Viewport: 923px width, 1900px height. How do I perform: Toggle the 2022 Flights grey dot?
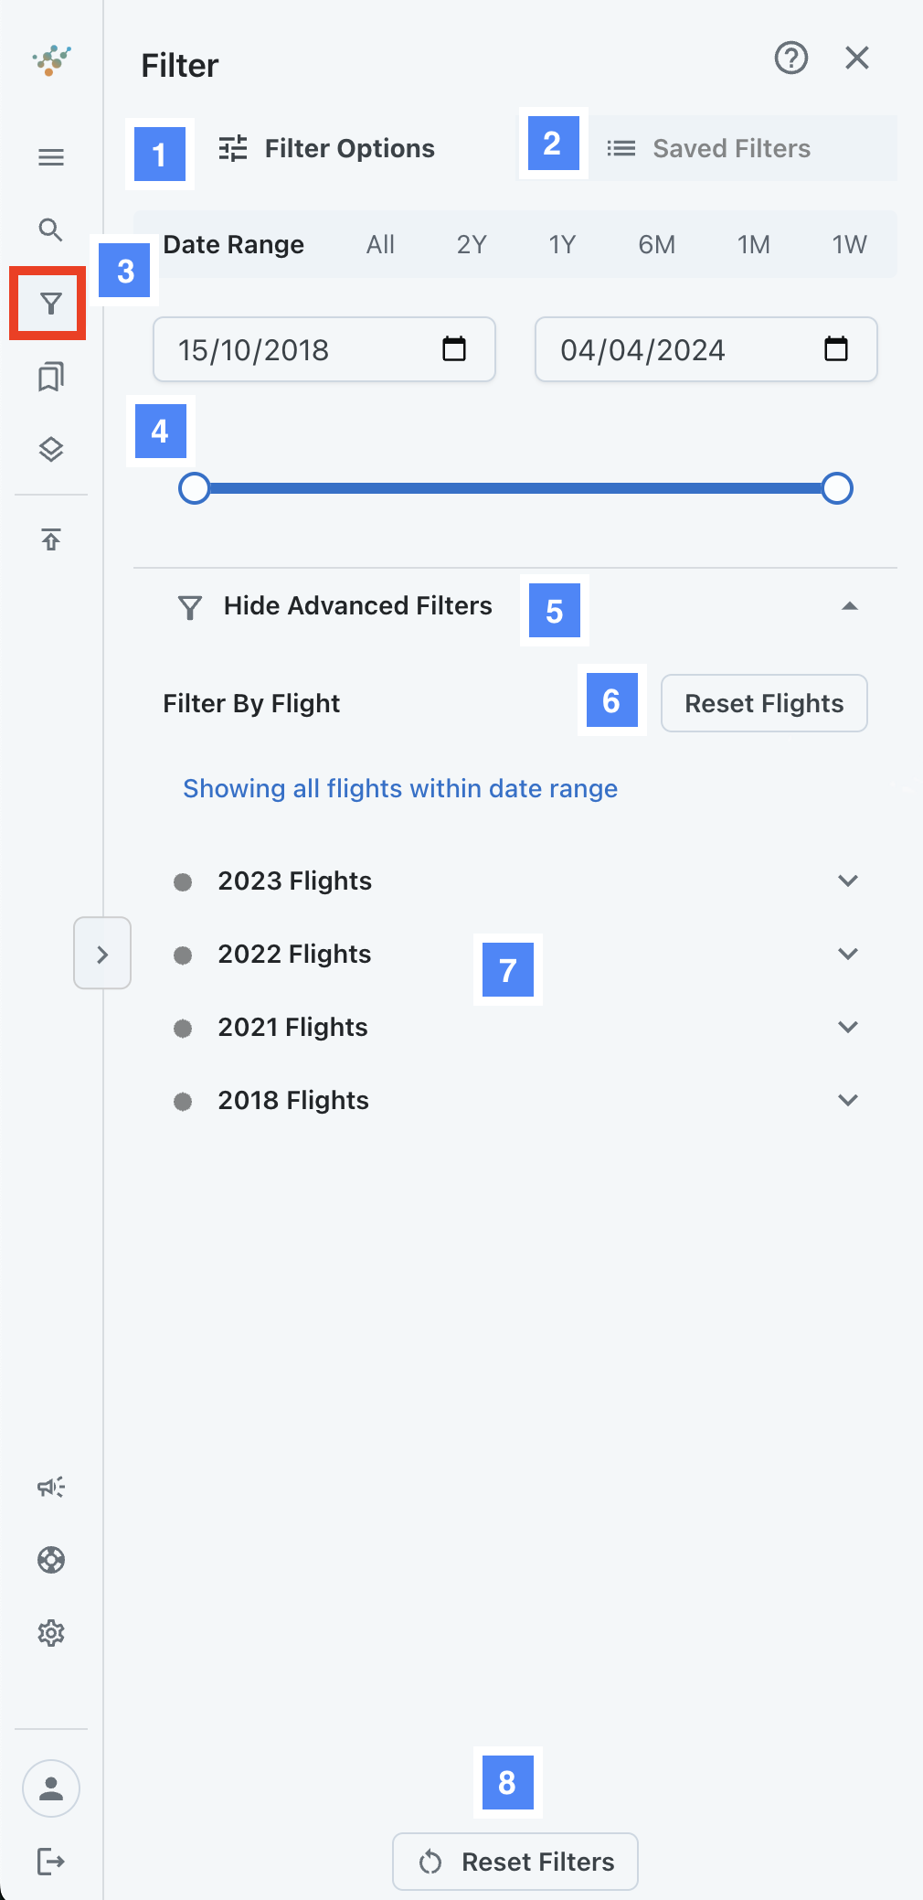click(x=183, y=955)
